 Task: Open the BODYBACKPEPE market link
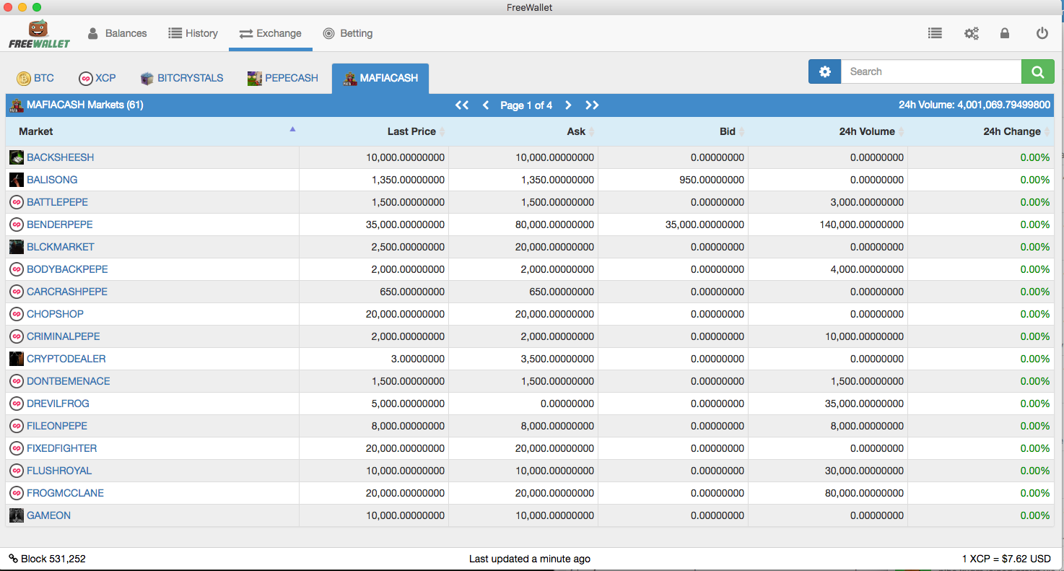(67, 269)
